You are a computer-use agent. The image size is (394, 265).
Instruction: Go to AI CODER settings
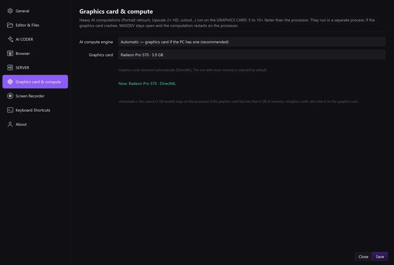(x=35, y=39)
